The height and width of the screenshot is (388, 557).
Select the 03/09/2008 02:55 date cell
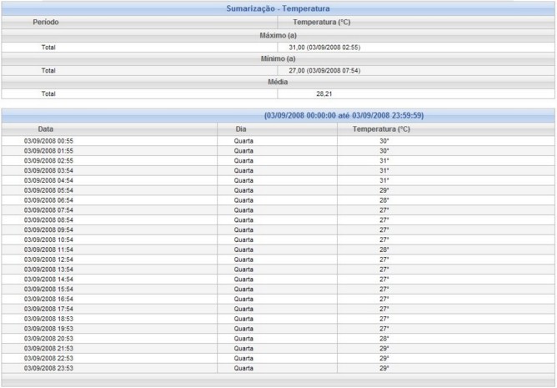click(48, 160)
